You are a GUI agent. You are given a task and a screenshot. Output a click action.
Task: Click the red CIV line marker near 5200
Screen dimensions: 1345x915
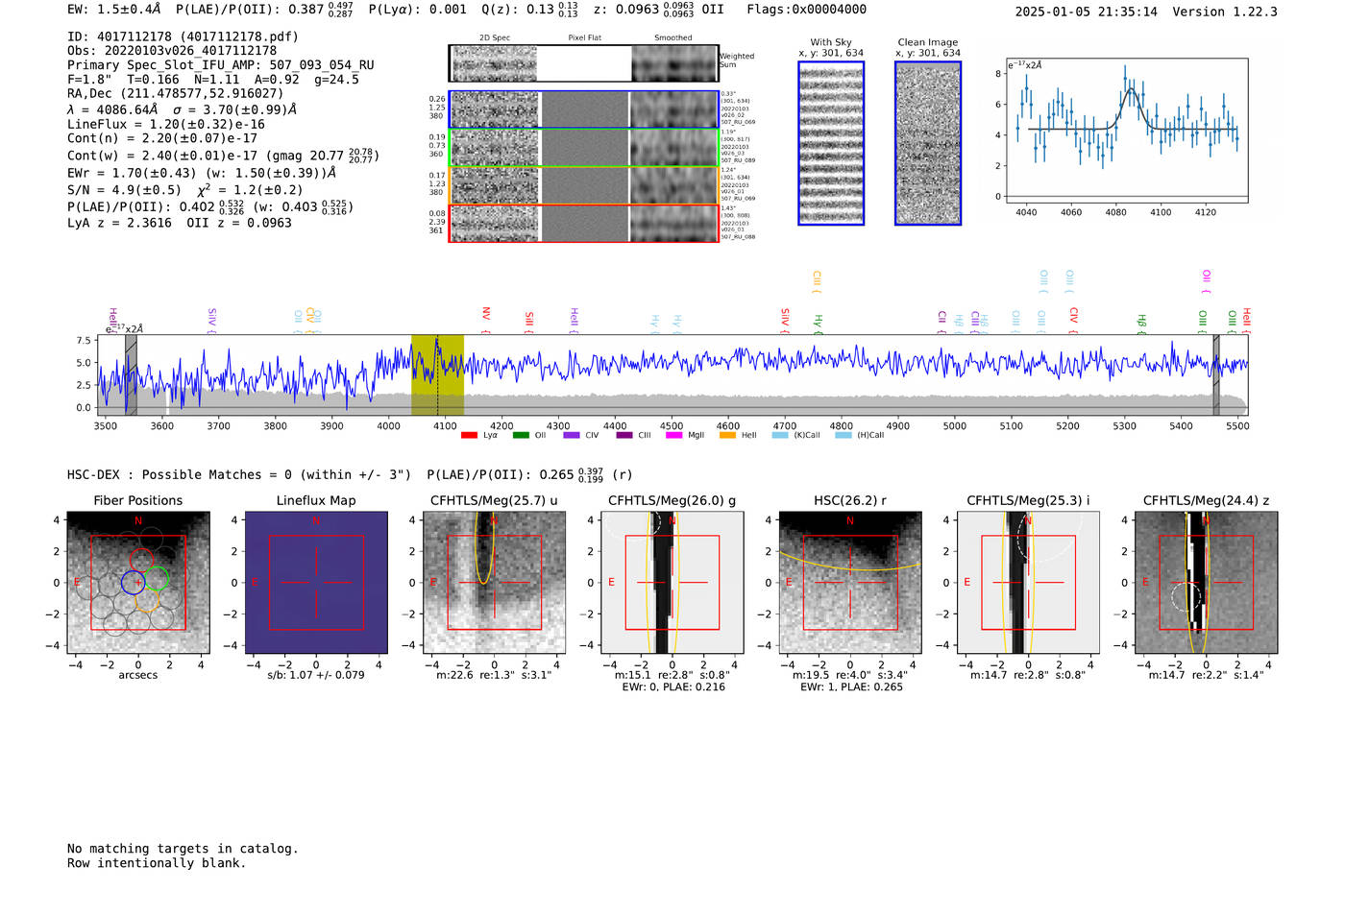(x=1074, y=319)
